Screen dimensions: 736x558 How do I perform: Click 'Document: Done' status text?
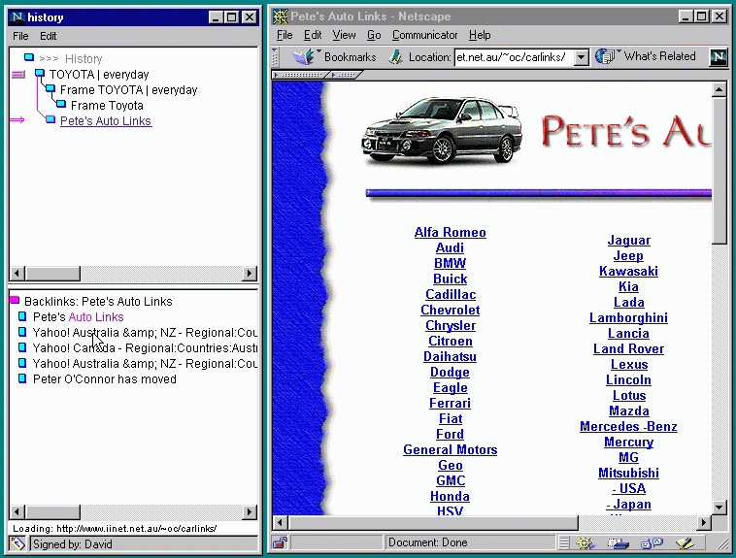[x=427, y=542]
